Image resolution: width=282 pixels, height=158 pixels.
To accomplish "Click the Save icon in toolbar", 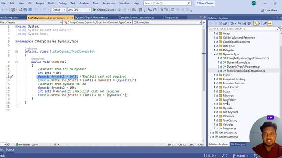I will pos(25,10).
